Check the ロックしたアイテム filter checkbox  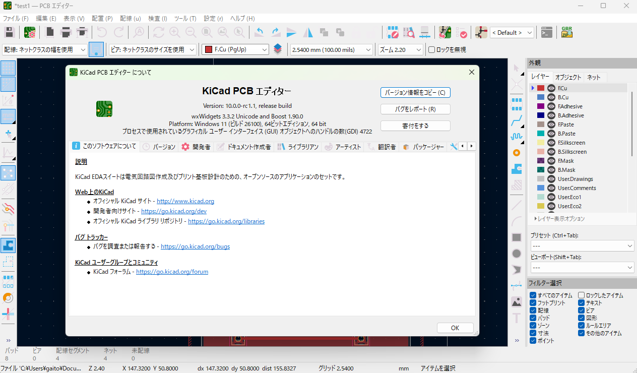581,295
